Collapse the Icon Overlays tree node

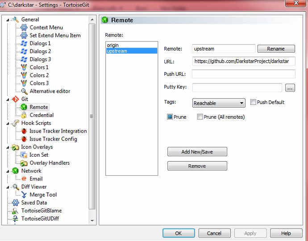(x=8, y=147)
